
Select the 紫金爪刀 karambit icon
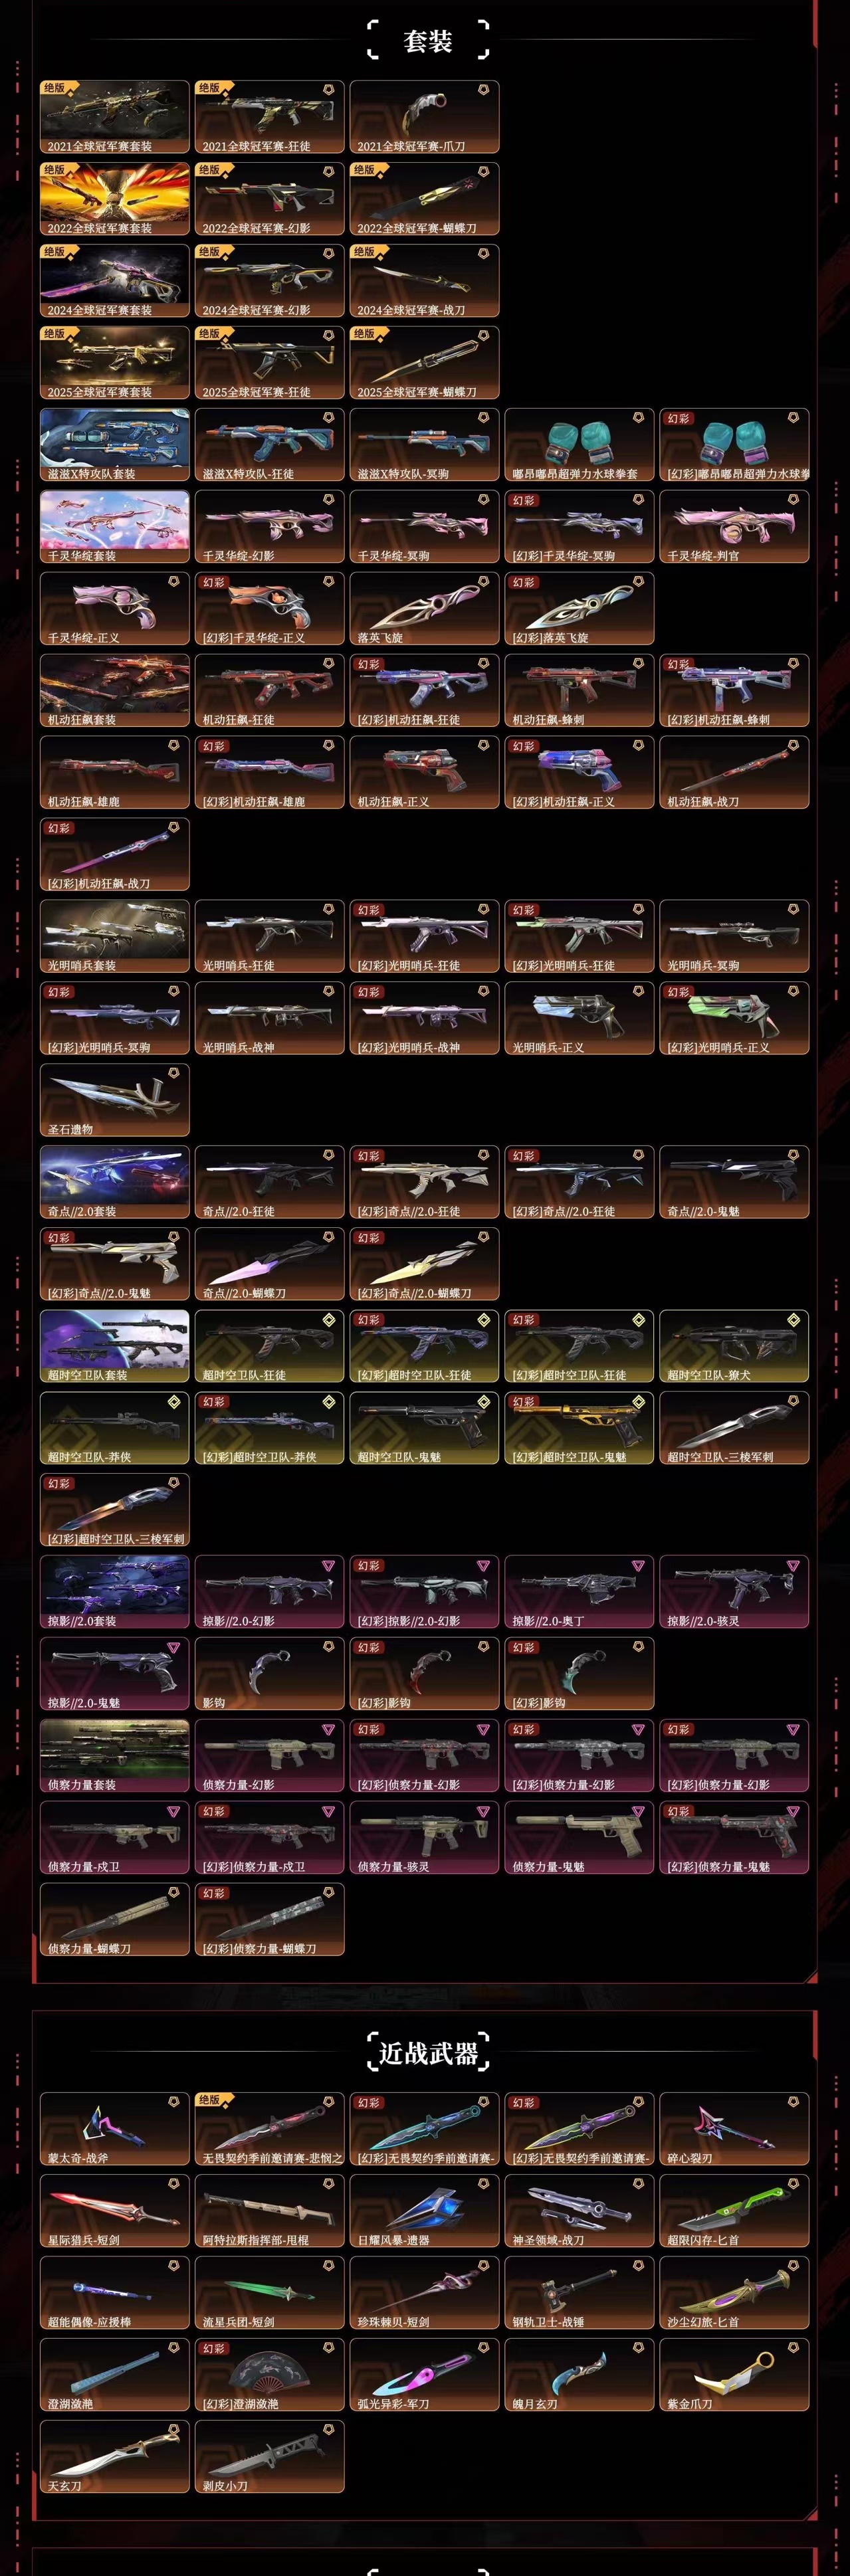(734, 2375)
